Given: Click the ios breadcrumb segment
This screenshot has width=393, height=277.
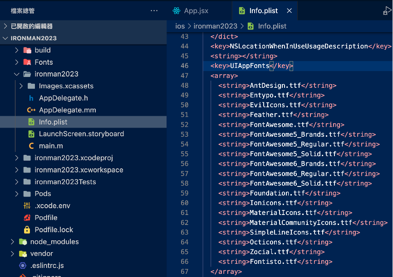Looking at the screenshot, I should pyautogui.click(x=180, y=26).
